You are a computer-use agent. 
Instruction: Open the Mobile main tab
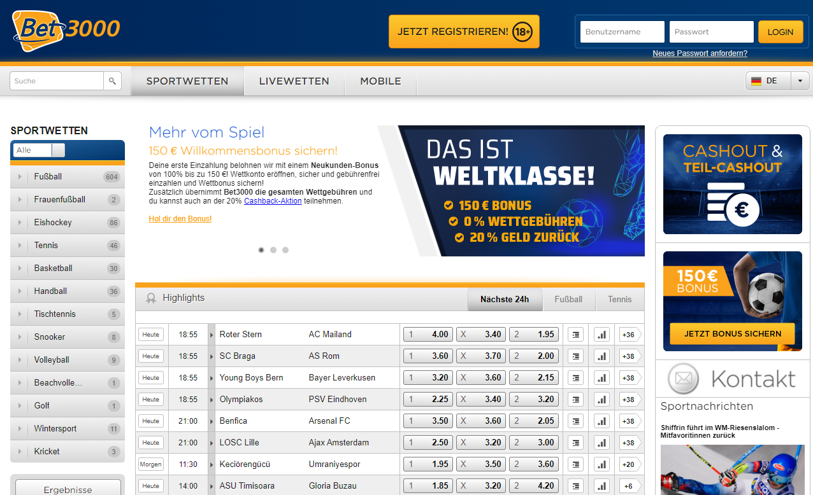point(380,81)
